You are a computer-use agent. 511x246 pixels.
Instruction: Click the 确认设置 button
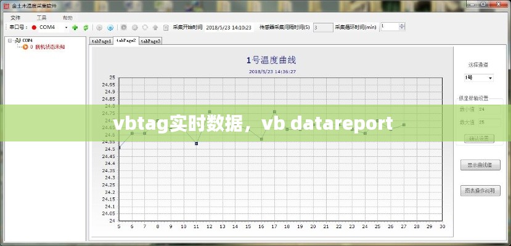pyautogui.click(x=480, y=138)
